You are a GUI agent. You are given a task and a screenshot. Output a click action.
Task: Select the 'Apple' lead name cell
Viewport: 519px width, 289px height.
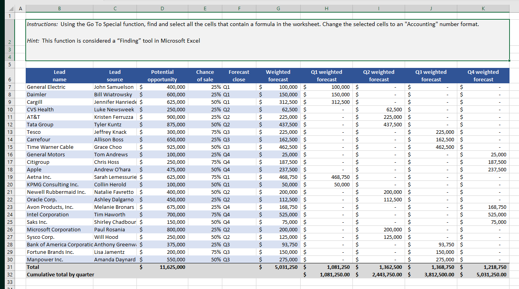pyautogui.click(x=59, y=169)
